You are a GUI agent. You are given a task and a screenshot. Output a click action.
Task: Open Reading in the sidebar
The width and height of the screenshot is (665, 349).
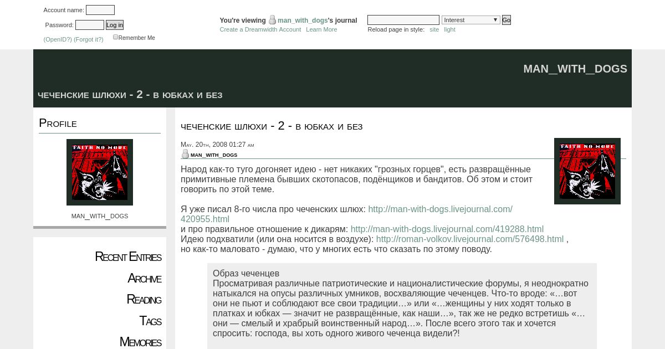144,300
